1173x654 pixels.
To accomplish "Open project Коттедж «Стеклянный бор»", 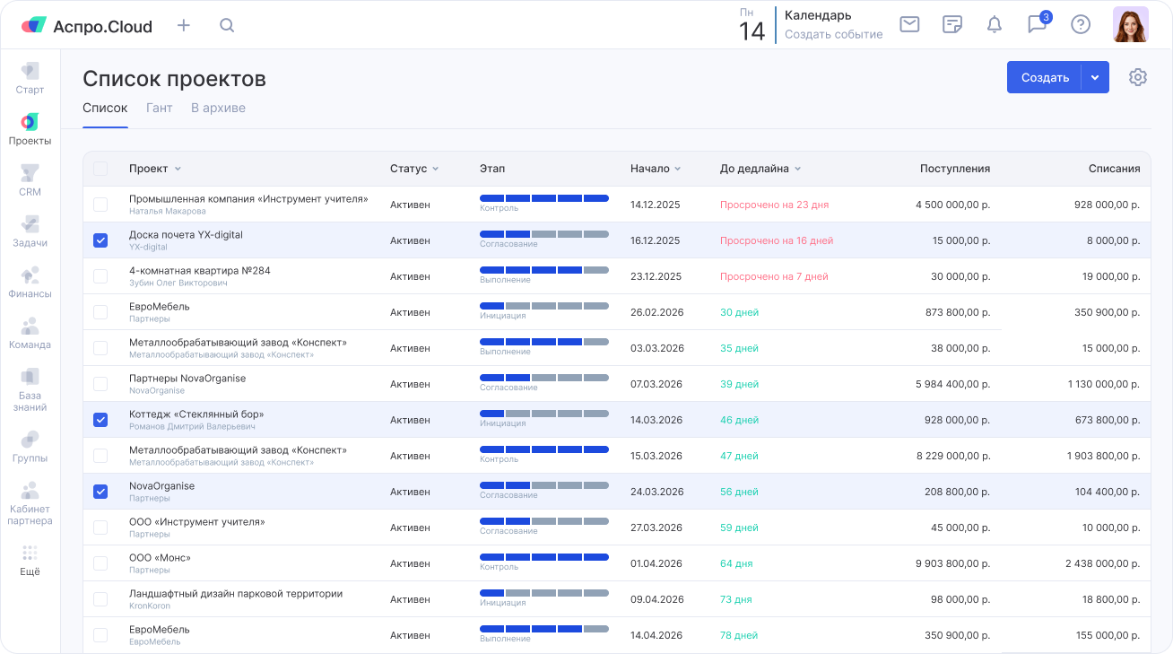I will pos(196,414).
